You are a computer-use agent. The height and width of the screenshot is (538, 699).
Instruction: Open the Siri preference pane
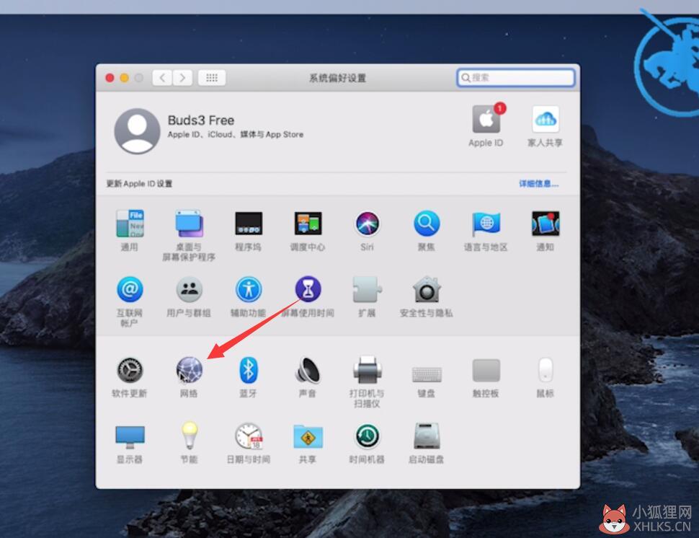[x=368, y=224]
